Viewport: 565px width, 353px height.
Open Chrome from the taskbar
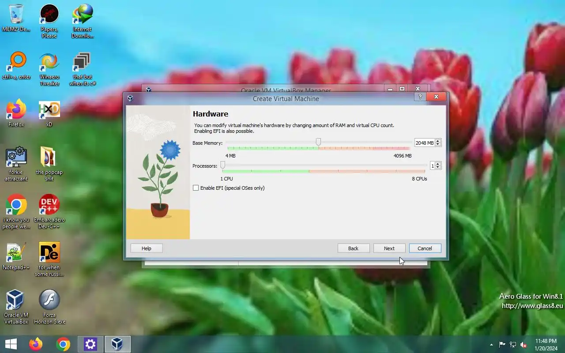point(63,344)
